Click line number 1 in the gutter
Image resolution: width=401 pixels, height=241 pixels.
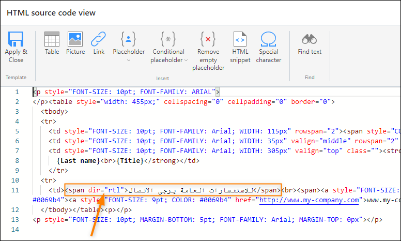[x=17, y=92]
